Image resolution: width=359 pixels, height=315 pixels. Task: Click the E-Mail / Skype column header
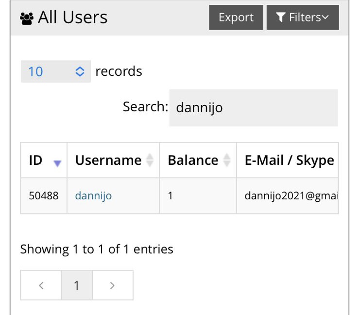(288, 160)
